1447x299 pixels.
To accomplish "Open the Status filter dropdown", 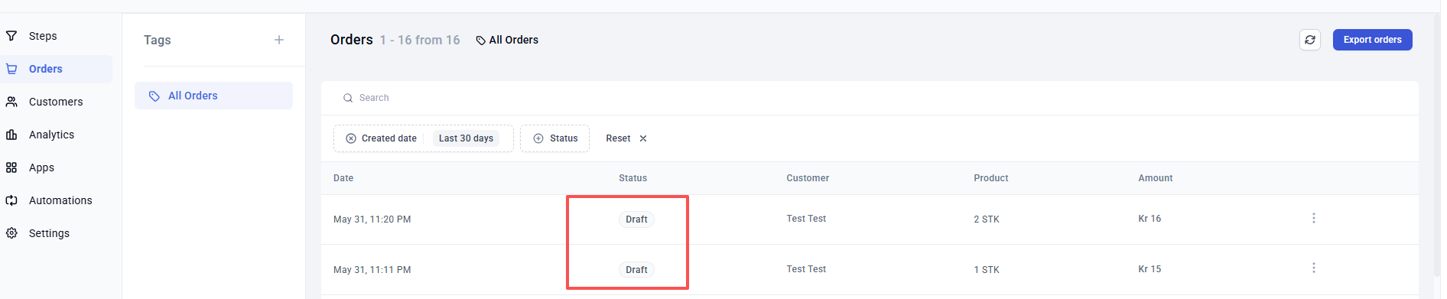I will [x=555, y=138].
